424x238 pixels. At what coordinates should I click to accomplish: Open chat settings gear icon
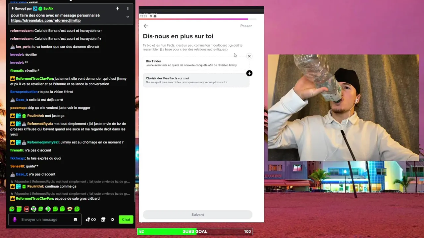point(113,219)
